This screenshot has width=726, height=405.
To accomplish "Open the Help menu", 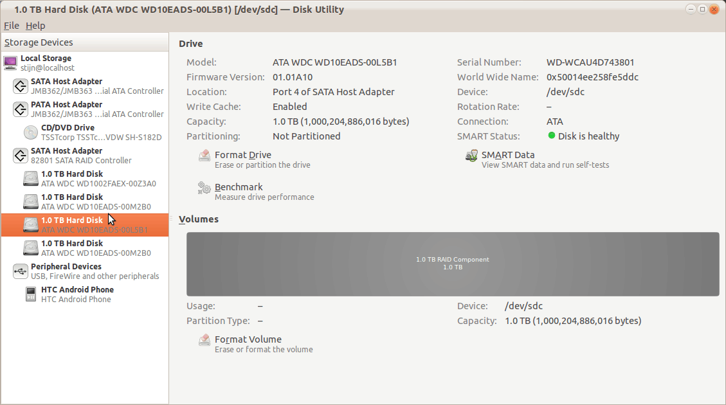I will (x=35, y=26).
